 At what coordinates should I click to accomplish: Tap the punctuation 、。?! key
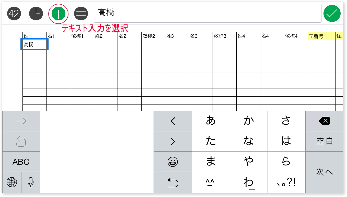pos(286,182)
